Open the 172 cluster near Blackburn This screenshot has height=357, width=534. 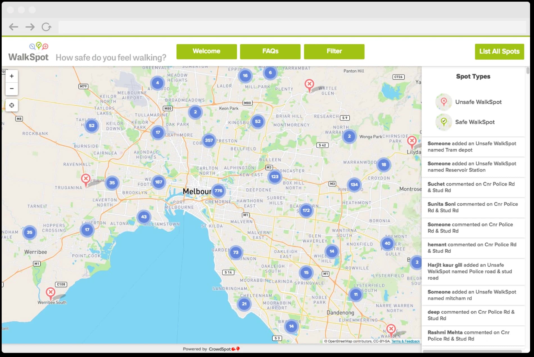coord(306,211)
